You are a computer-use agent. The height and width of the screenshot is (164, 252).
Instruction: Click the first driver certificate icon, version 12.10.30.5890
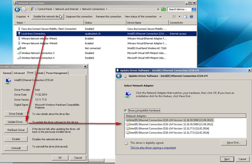pos(127,120)
